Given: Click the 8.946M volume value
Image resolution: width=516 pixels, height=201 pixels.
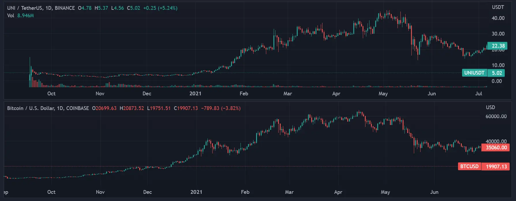Looking at the screenshot, I should 25,16.
